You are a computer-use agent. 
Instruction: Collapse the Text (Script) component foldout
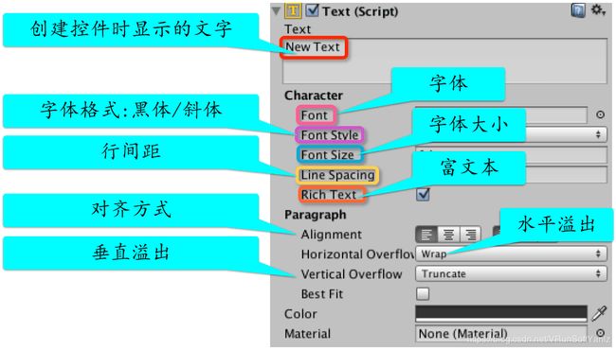pos(276,11)
